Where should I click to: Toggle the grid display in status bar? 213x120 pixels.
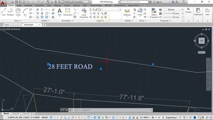pyautogui.click(x=51, y=117)
